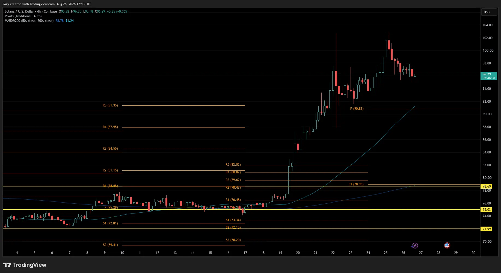Click pivot label S1 (73.34)
This screenshot has height=273, width=501.
click(233, 220)
